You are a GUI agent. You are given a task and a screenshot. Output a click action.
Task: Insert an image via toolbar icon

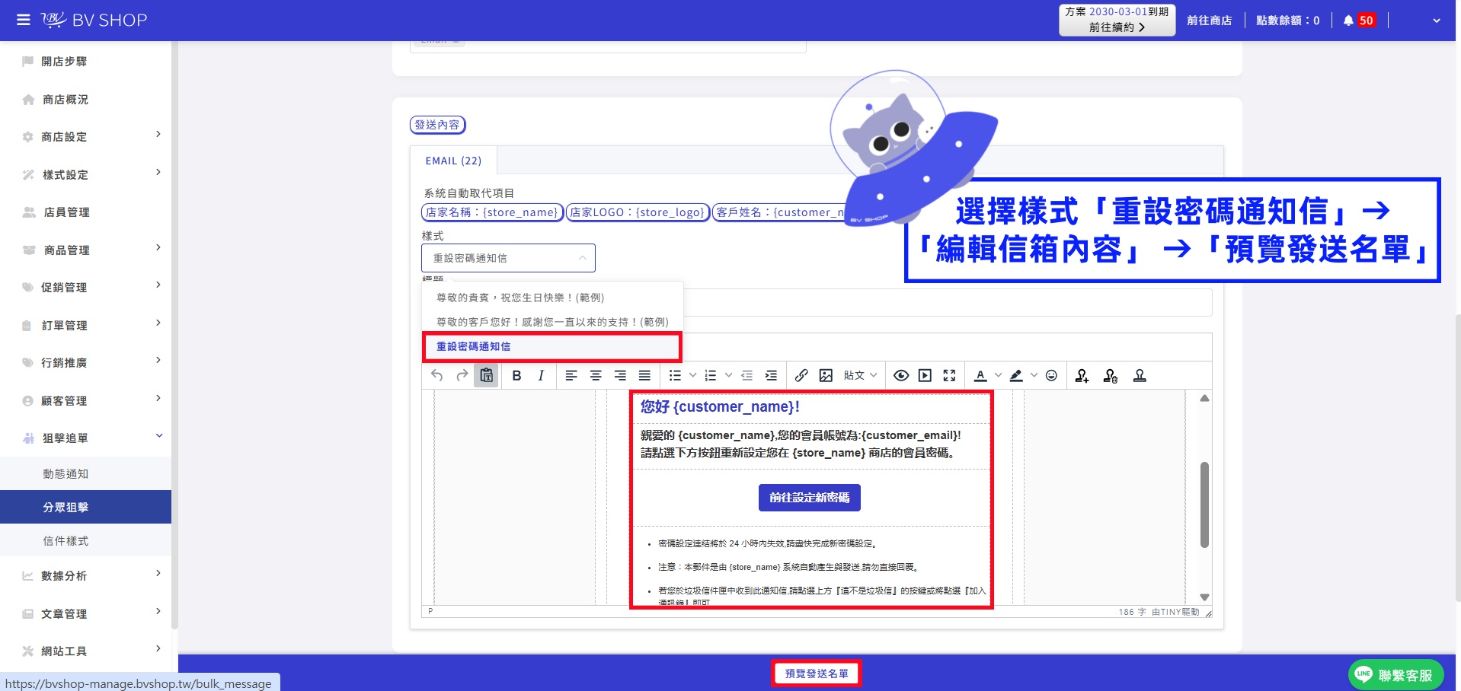coord(826,375)
